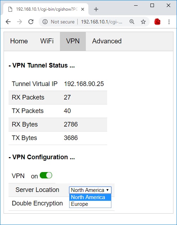Image resolution: width=177 pixels, height=225 pixels.
Task: Minimize the browser window
Action: [x=136, y=5]
